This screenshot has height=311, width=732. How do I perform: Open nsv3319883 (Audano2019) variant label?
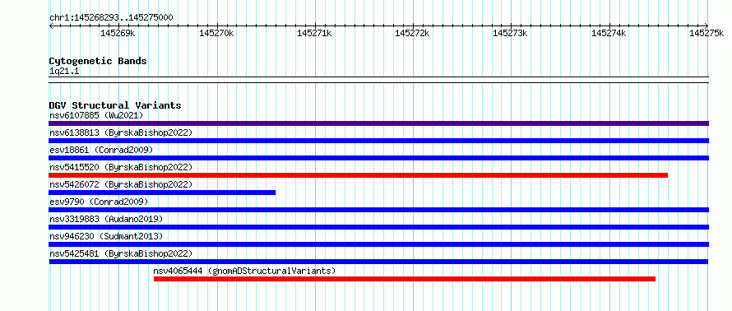(x=106, y=219)
